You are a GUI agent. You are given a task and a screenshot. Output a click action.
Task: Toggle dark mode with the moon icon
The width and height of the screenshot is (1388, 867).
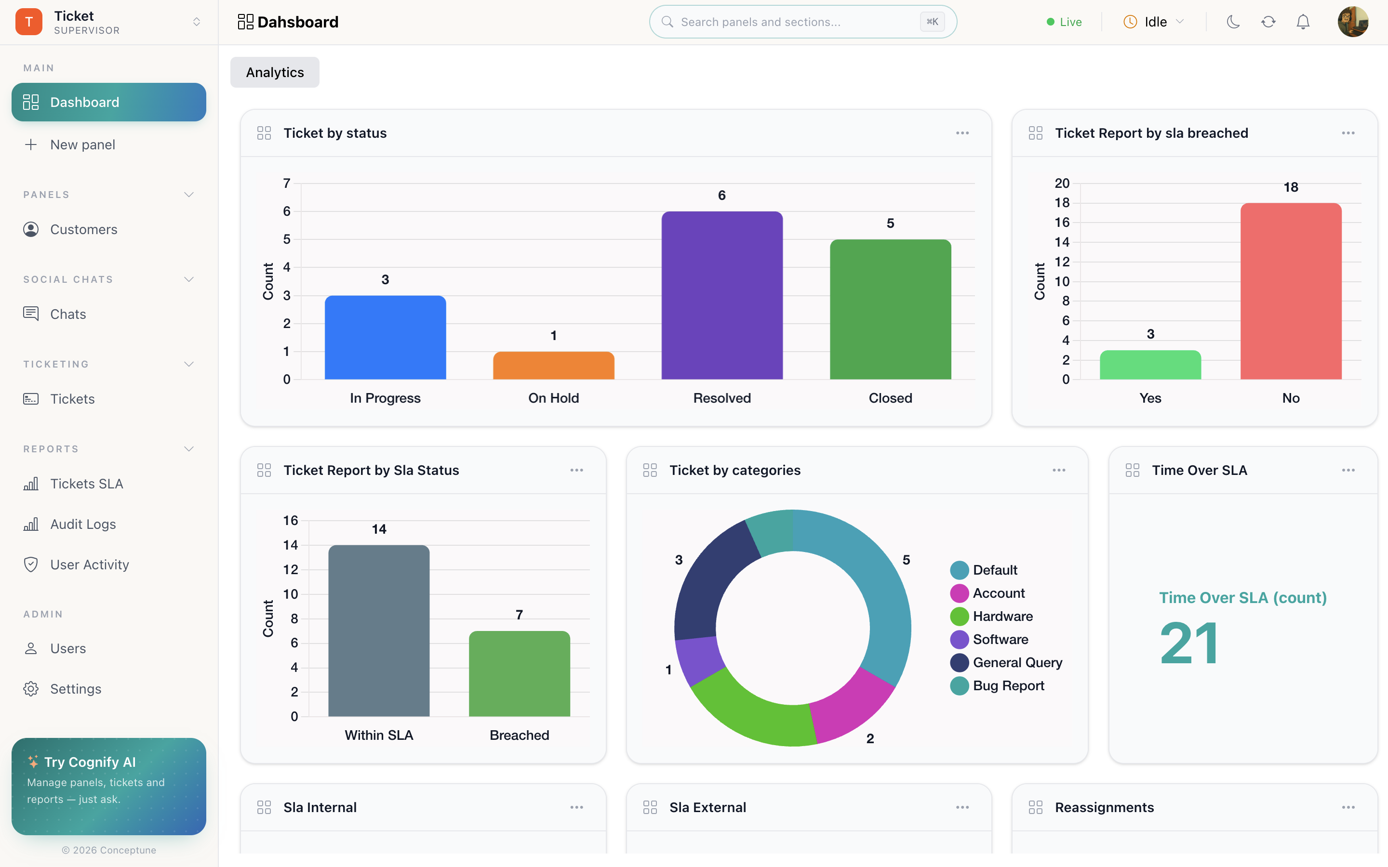1232,22
